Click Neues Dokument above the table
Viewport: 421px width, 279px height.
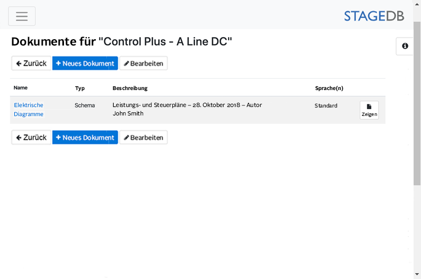click(x=85, y=64)
